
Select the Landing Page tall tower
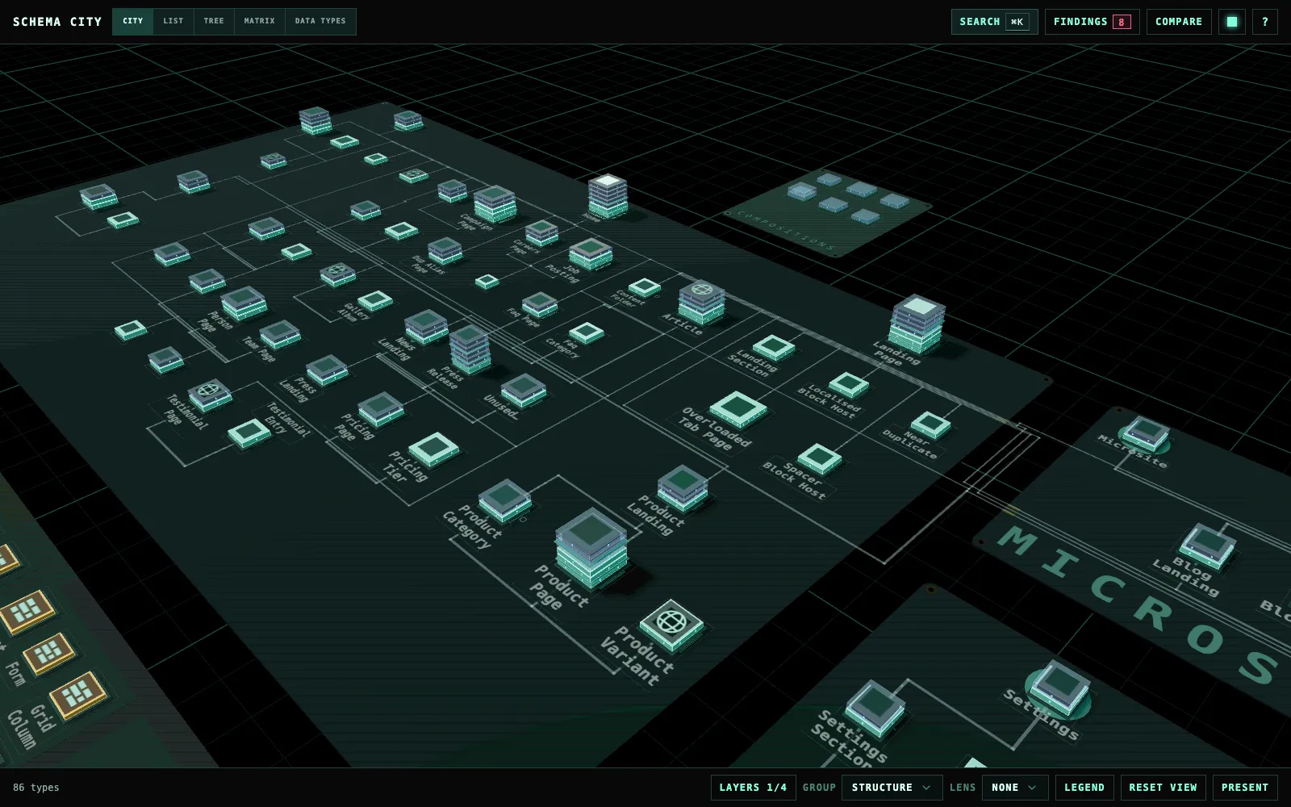[x=917, y=323]
